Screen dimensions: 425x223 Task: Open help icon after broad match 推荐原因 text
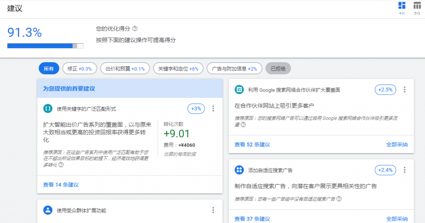pyautogui.click(x=61, y=165)
